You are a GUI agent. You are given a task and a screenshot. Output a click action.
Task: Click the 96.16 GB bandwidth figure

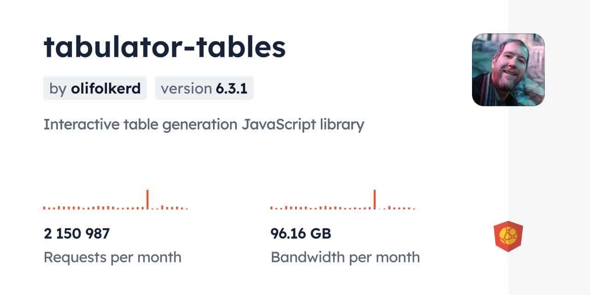tap(301, 234)
